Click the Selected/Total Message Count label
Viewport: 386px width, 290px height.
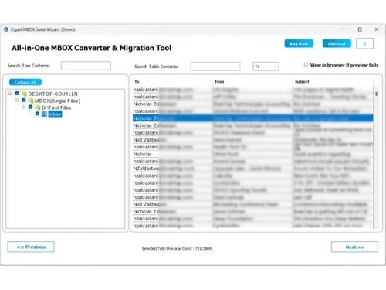(x=178, y=248)
